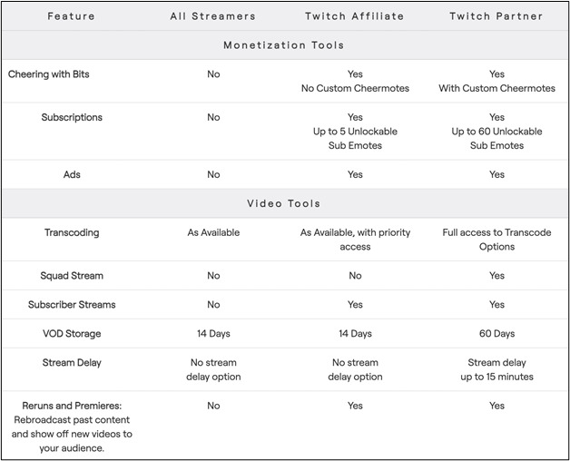Click the Transcoding row label

pos(72,232)
